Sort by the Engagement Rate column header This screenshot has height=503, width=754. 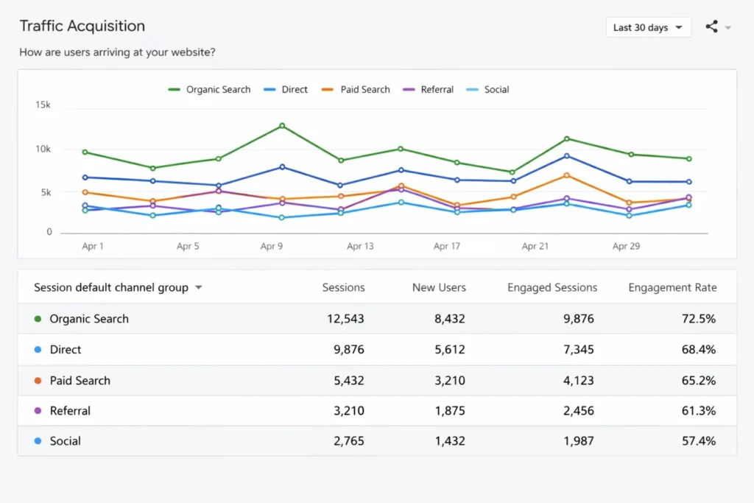click(672, 287)
